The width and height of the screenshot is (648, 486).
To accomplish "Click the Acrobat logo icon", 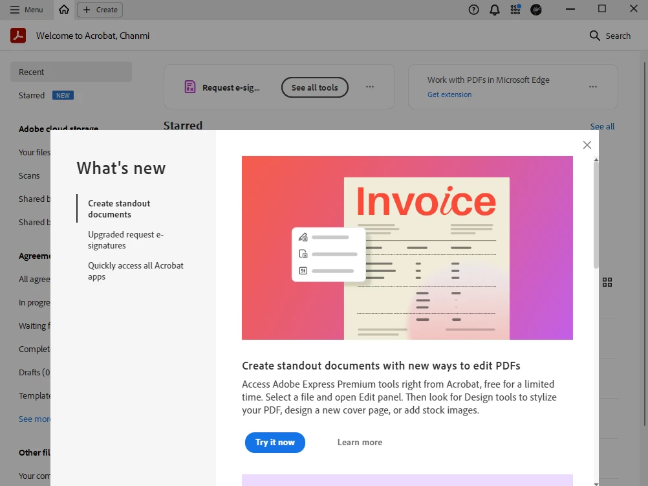I will (x=18, y=36).
